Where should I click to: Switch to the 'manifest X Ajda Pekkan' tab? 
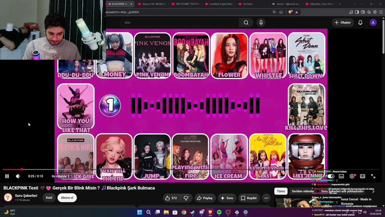click(219, 4)
